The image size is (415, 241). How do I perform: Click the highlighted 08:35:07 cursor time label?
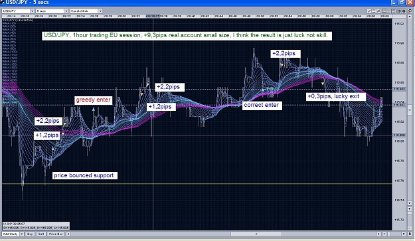pos(153,16)
